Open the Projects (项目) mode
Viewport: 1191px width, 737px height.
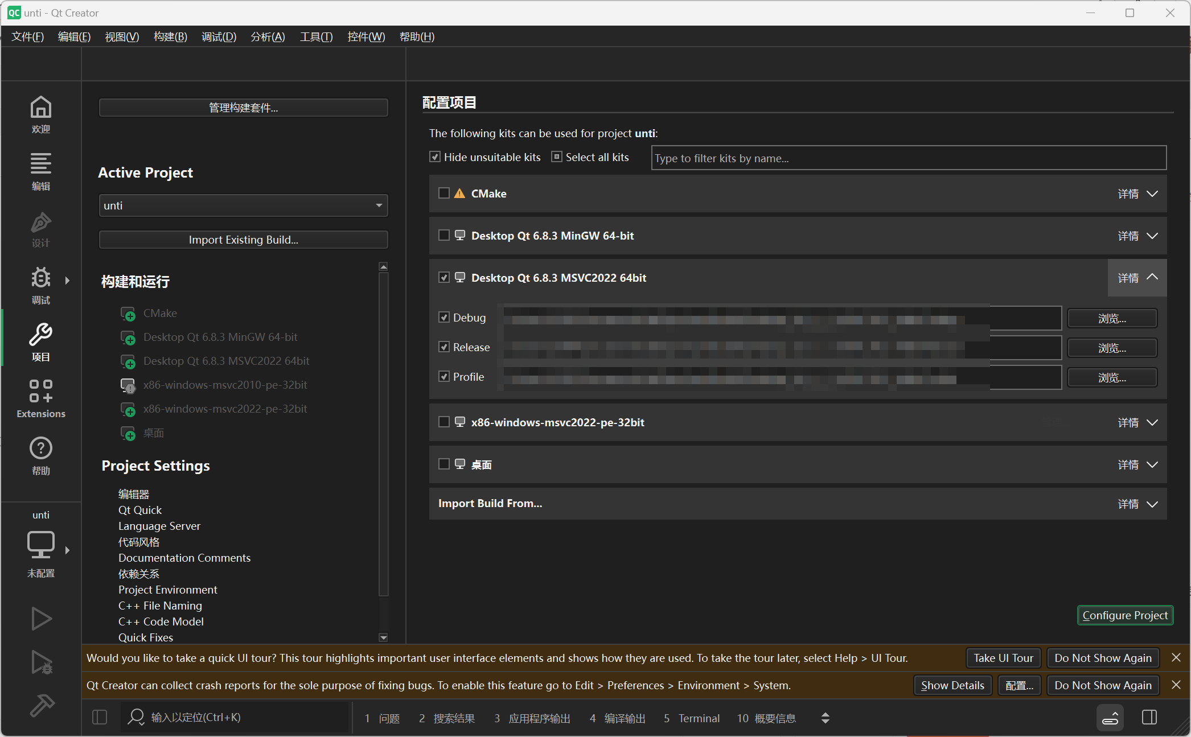(x=41, y=342)
